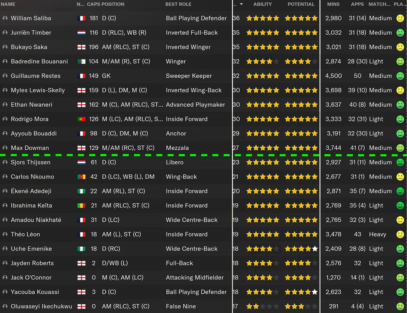Click the 'D/WB (L)' position cell
The height and width of the screenshot is (313, 407).
(115, 263)
